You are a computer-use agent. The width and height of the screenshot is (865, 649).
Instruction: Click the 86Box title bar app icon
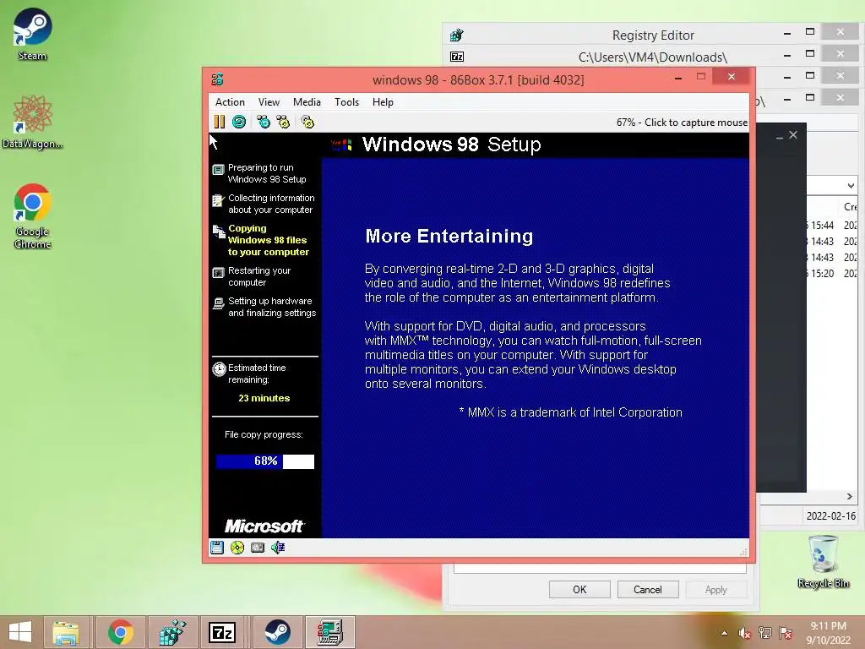pos(217,79)
